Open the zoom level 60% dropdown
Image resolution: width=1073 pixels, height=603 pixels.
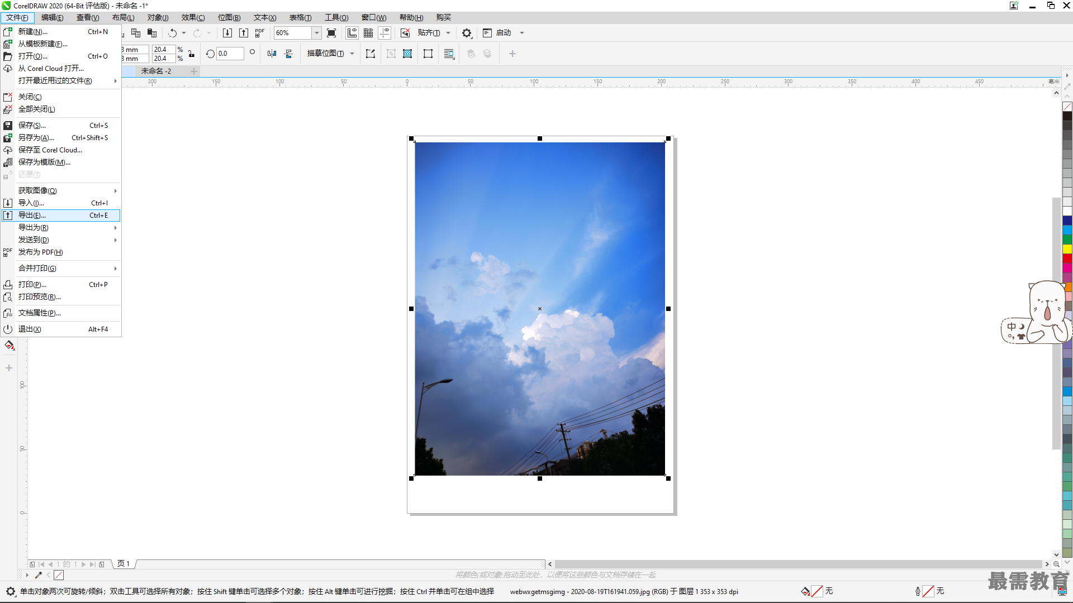point(316,33)
